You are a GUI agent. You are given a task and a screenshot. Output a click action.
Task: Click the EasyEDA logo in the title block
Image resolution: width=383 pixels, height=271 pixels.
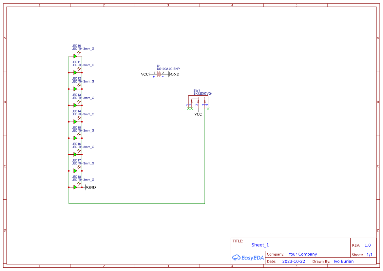pos(248,258)
